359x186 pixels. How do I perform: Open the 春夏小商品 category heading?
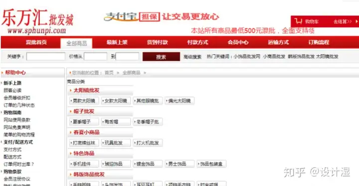pos(87,132)
